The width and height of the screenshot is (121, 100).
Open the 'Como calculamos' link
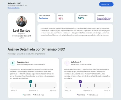14,8
